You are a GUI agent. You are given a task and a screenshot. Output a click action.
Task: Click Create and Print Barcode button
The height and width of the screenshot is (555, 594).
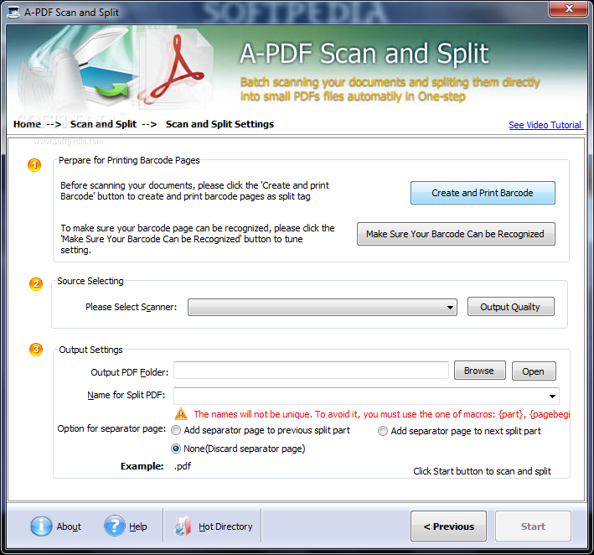pyautogui.click(x=483, y=193)
